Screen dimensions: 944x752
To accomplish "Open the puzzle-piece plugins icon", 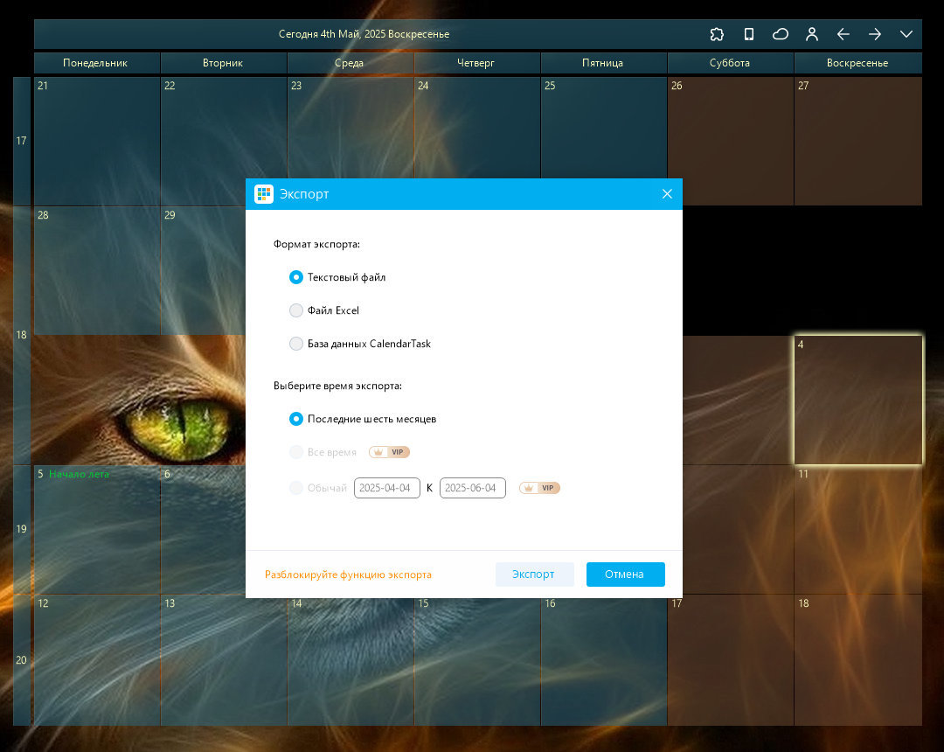I will 717,34.
